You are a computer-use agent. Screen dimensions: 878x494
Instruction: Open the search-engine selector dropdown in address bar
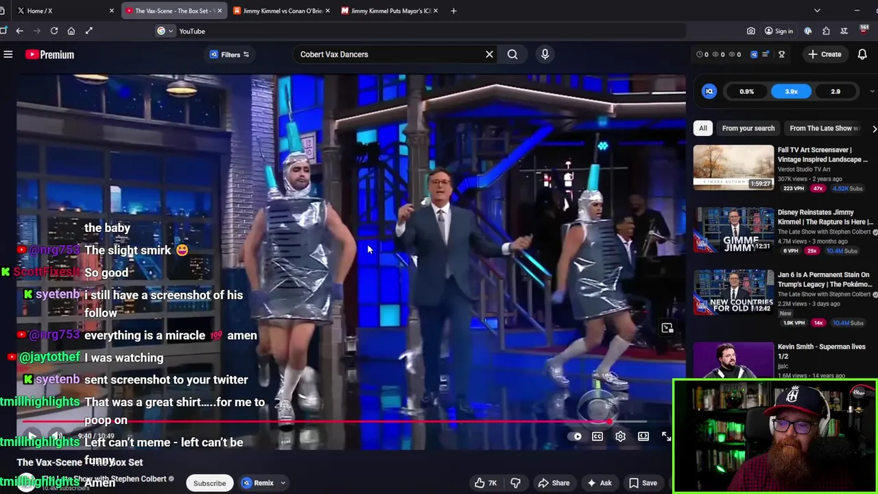165,31
